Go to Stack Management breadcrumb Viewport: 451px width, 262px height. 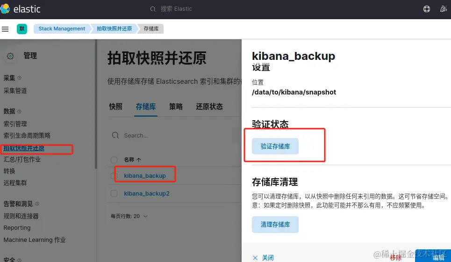click(x=62, y=29)
